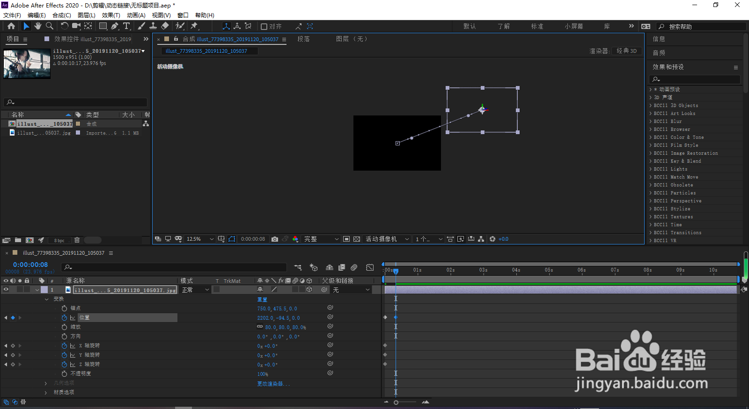The image size is (749, 409).
Task: Select the Unified Camera tool
Action: (76, 26)
